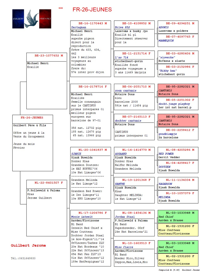
Task: Select the yellow Miss Coutteau box beside Miss Claire
Action: click(178, 260)
